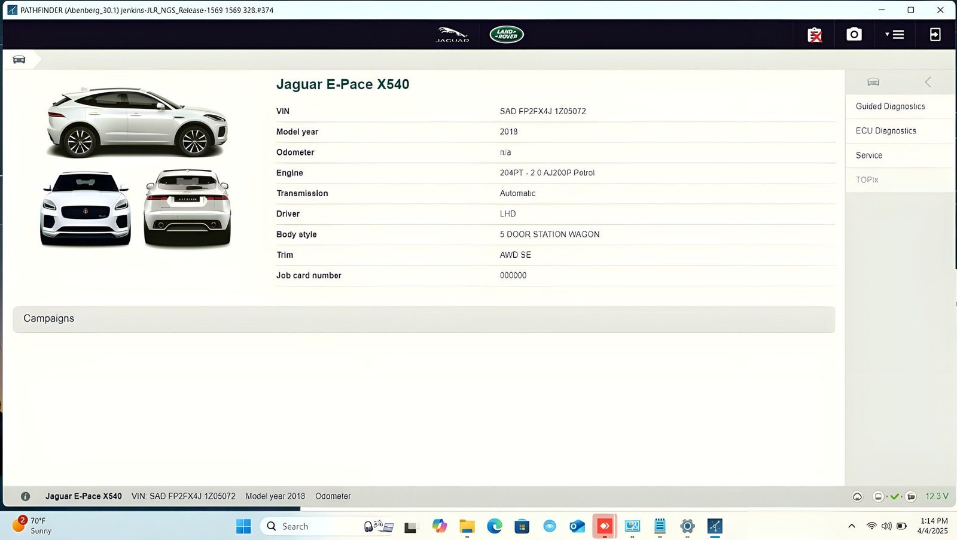The image size is (957, 540).
Task: Click the VIN value SAD FP2FX4J 1Z05072
Action: 542,111
